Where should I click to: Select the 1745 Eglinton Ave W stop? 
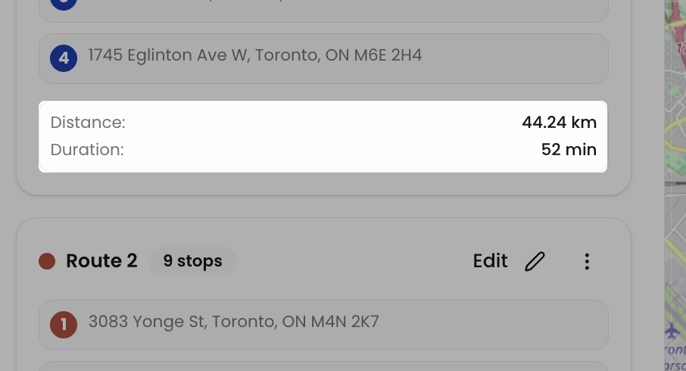tap(255, 56)
